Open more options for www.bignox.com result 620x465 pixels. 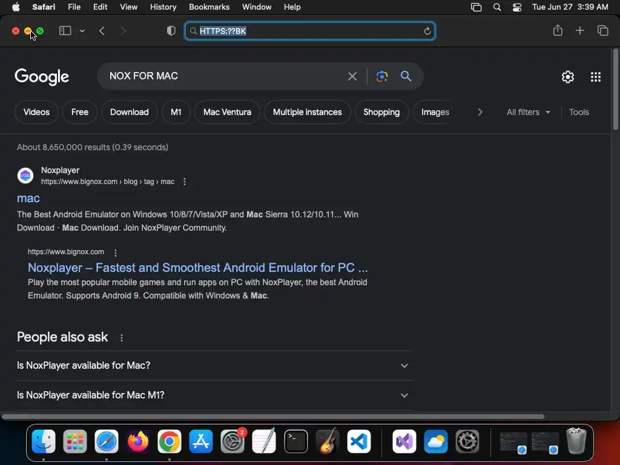tap(116, 252)
